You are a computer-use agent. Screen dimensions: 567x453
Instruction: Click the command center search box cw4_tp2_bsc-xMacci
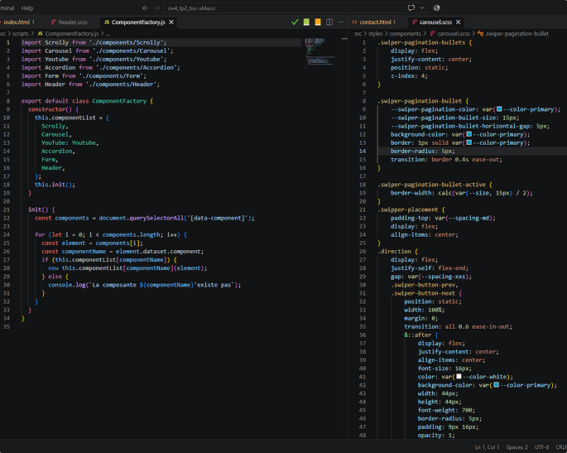283,8
